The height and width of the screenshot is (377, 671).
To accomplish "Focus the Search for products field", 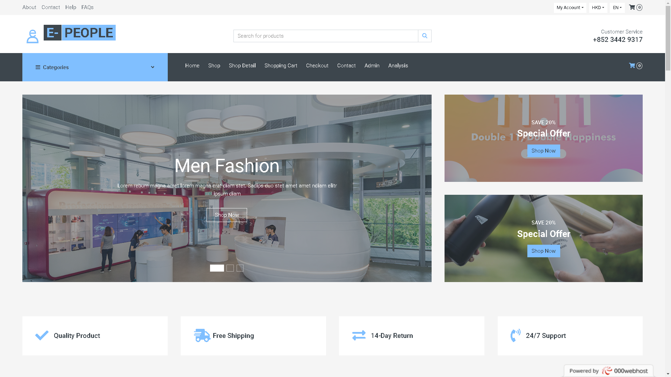I will (325, 36).
